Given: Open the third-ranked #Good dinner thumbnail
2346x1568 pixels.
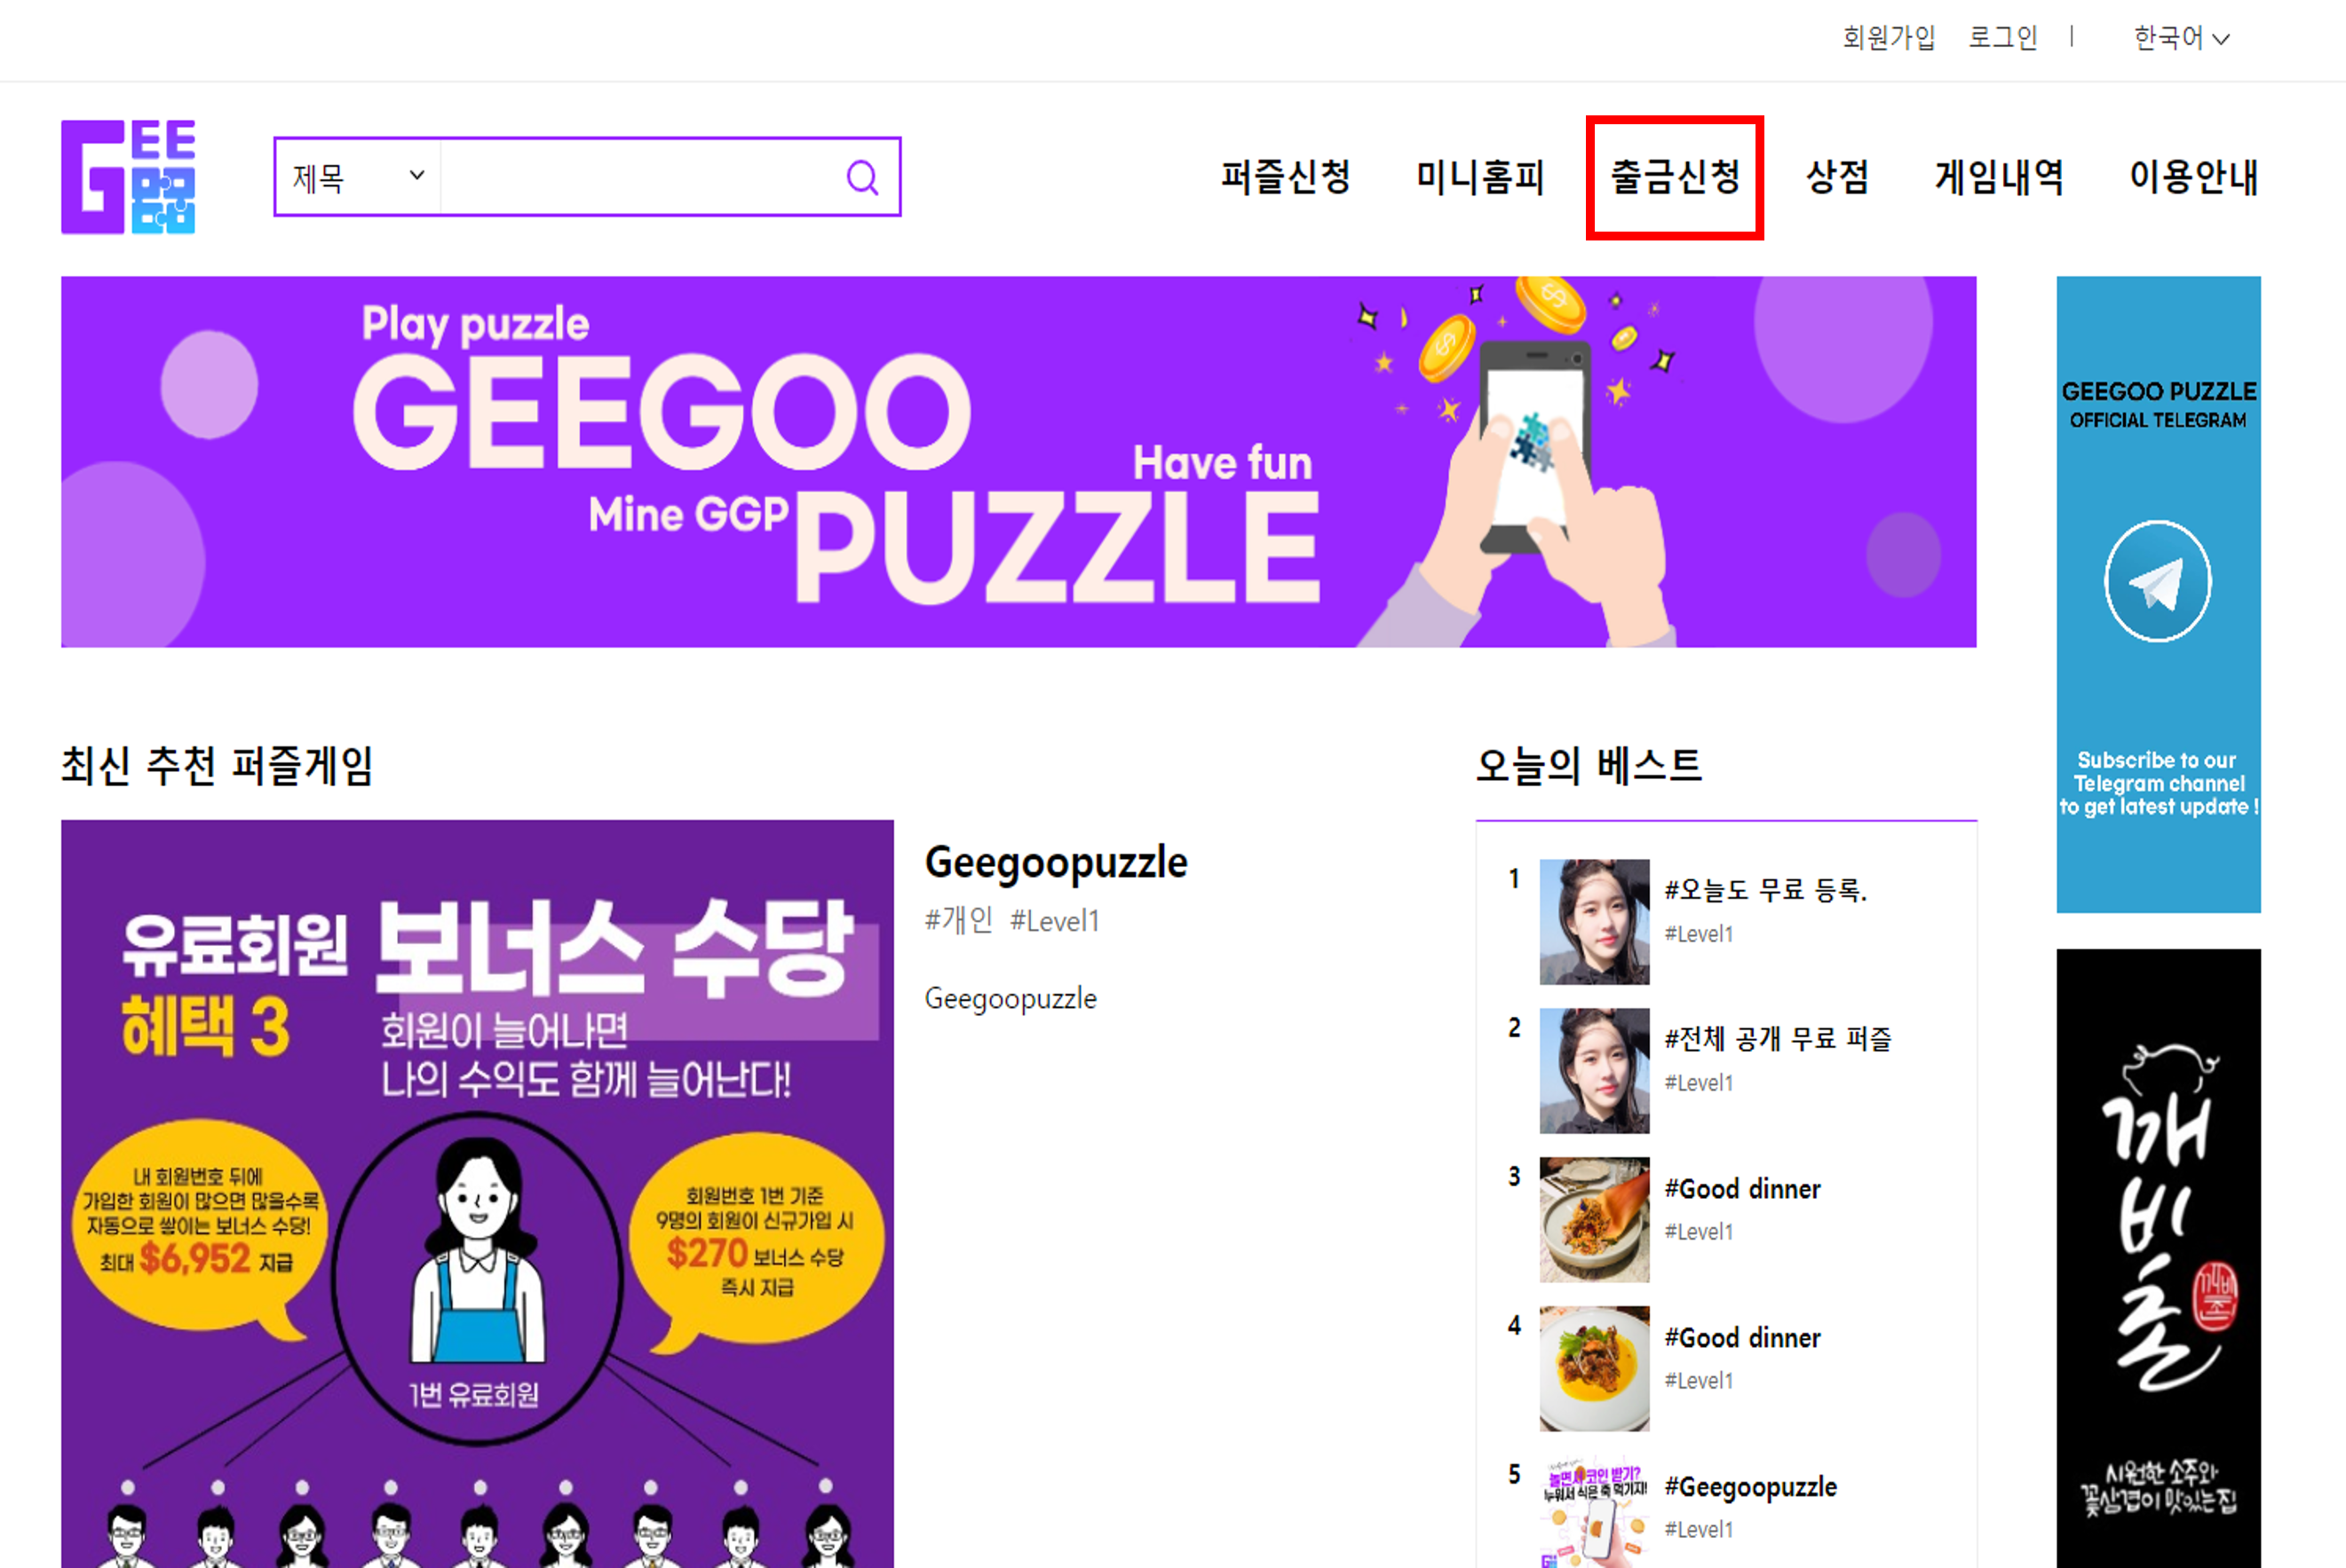Looking at the screenshot, I should 1594,1220.
